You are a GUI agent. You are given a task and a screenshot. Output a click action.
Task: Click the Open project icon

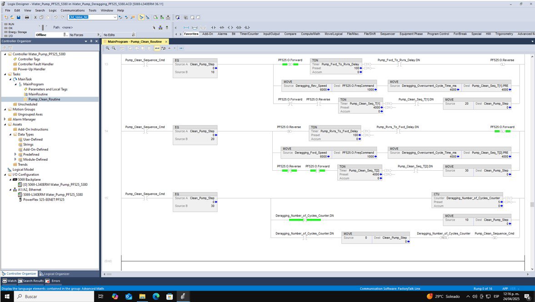[12, 17]
